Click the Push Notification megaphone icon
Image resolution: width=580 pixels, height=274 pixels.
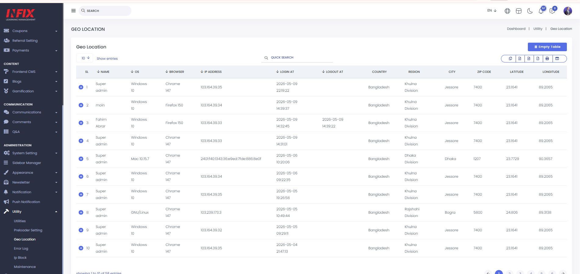[6, 202]
